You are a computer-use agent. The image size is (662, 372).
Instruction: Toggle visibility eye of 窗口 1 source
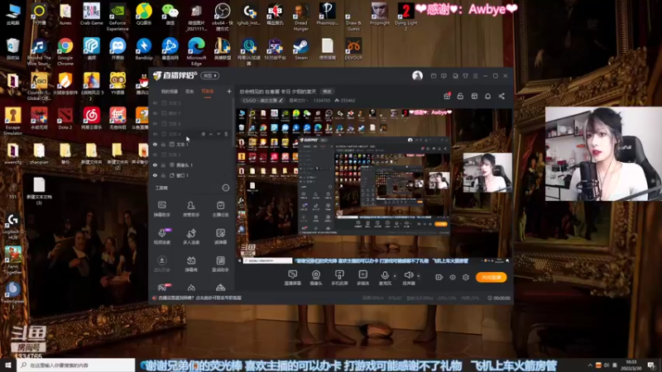(x=155, y=175)
